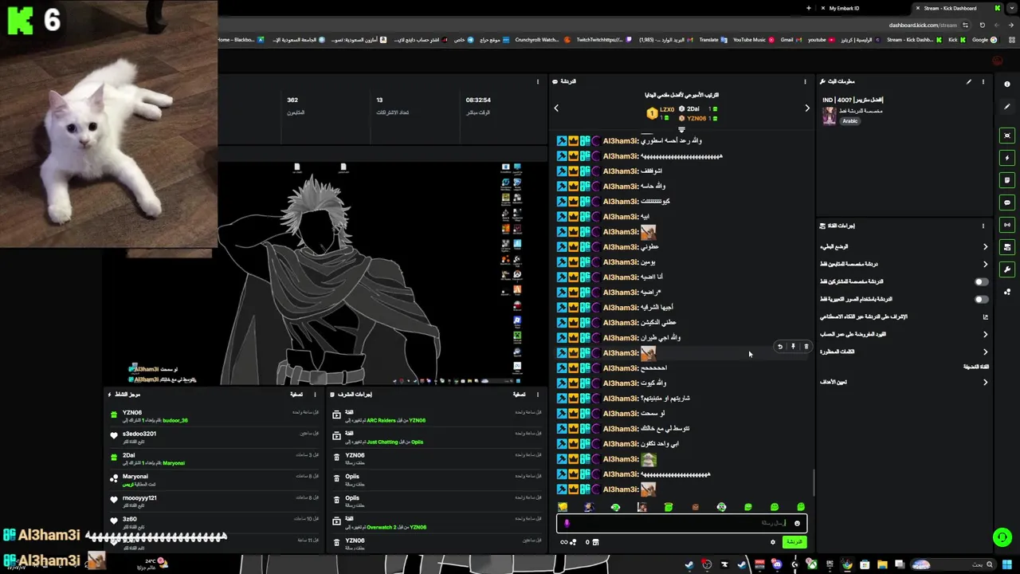Click the pencil icon in right sidebar
Image resolution: width=1020 pixels, height=574 pixels.
(x=1007, y=107)
